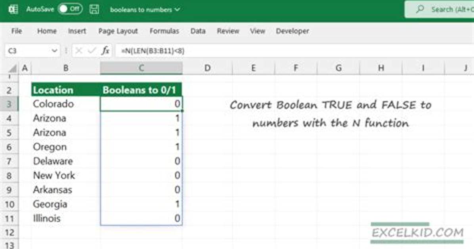Select row 3 header
474x249 pixels.
(9, 104)
